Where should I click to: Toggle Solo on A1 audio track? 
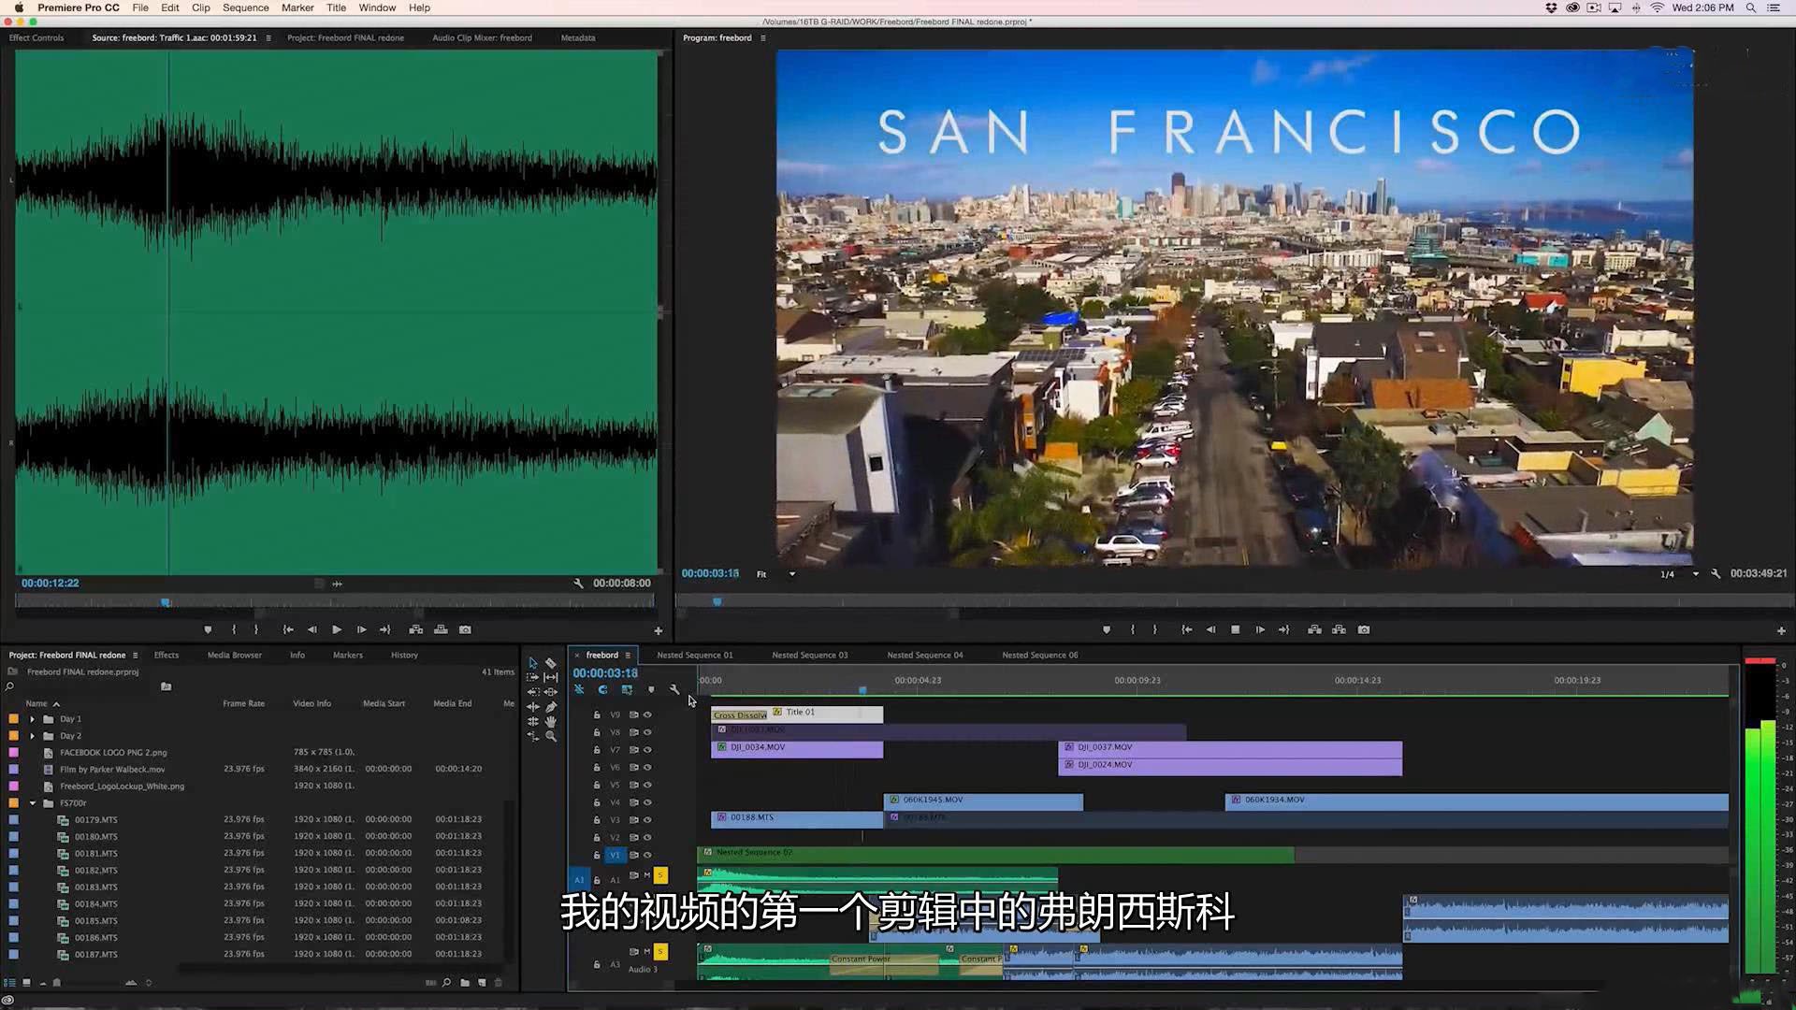[x=660, y=875]
